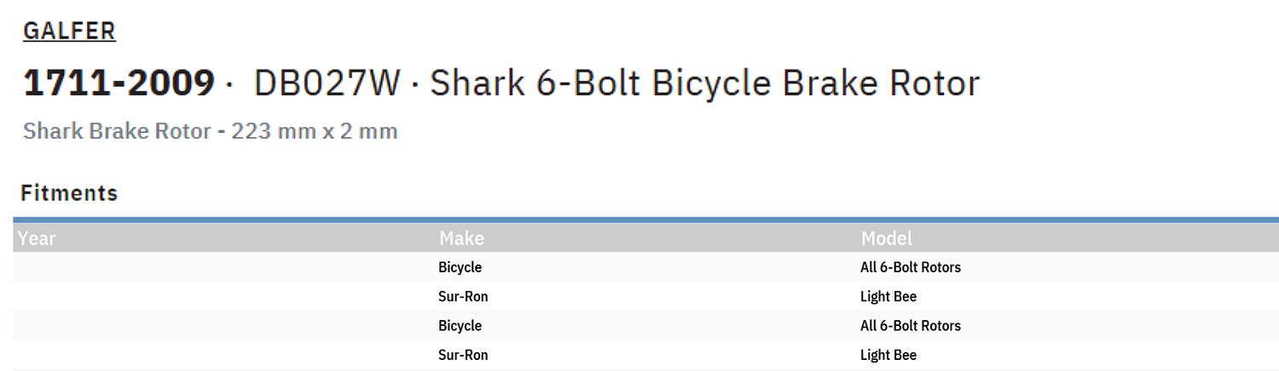
Task: Select the last Light Bee model cell
Action: [x=888, y=356]
